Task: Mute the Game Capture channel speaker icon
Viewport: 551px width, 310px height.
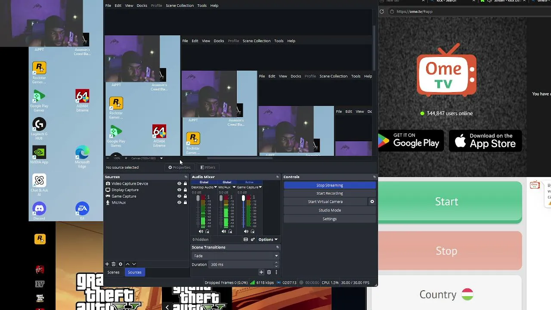Action: pos(246,232)
